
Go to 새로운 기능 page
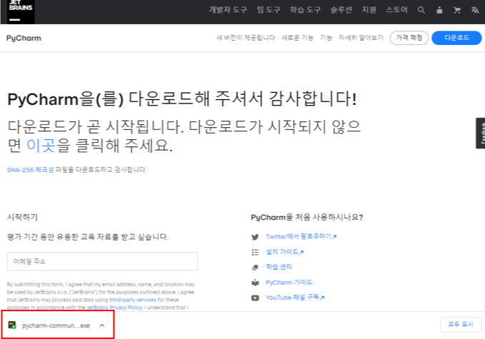pos(297,38)
